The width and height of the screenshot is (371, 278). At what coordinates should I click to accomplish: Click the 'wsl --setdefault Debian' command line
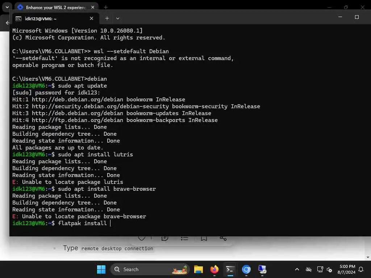click(x=91, y=51)
